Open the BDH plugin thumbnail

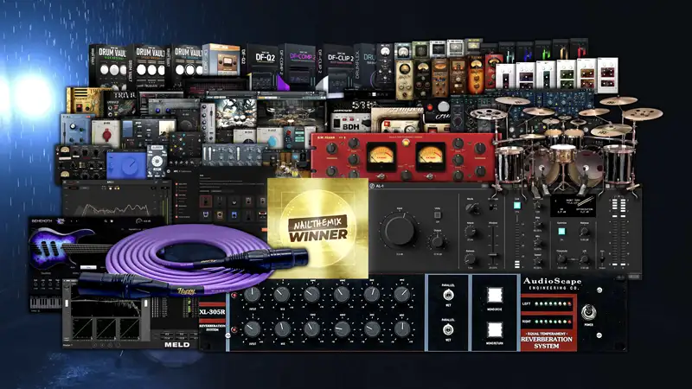[350, 124]
